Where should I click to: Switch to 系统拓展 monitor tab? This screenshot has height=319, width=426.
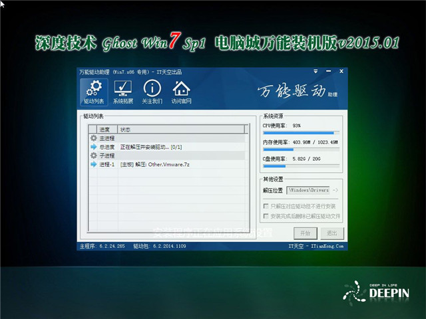pyautogui.click(x=123, y=92)
